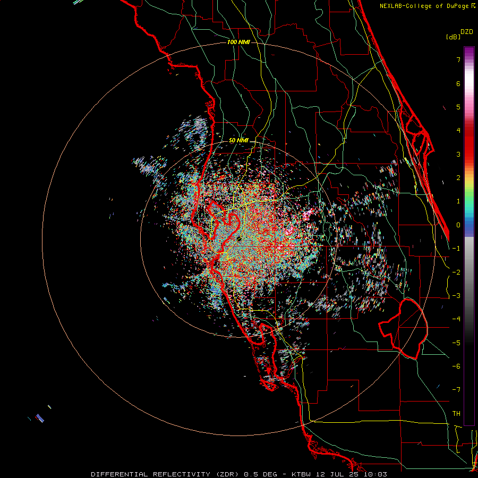478x478 pixels.
Task: Click the color scale value 1
Action: (458, 201)
